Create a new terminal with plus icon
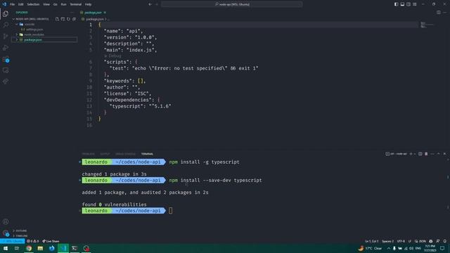The image size is (450, 253). [x=411, y=154]
